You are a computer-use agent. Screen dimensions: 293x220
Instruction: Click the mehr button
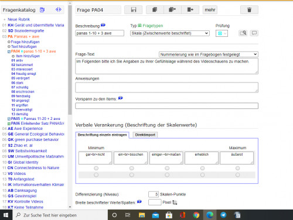tap(210, 10)
